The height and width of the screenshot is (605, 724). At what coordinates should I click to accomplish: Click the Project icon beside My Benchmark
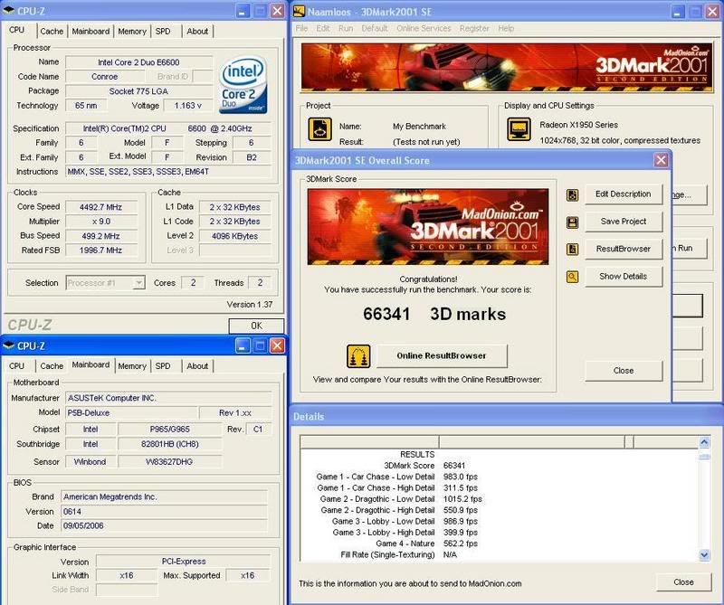pyautogui.click(x=319, y=129)
